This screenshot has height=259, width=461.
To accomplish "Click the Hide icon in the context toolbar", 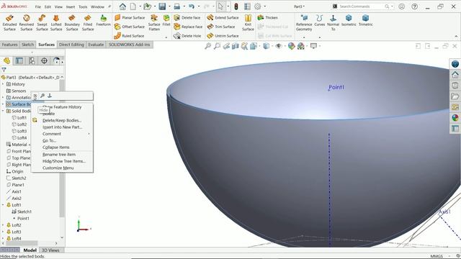I will 35,96.
